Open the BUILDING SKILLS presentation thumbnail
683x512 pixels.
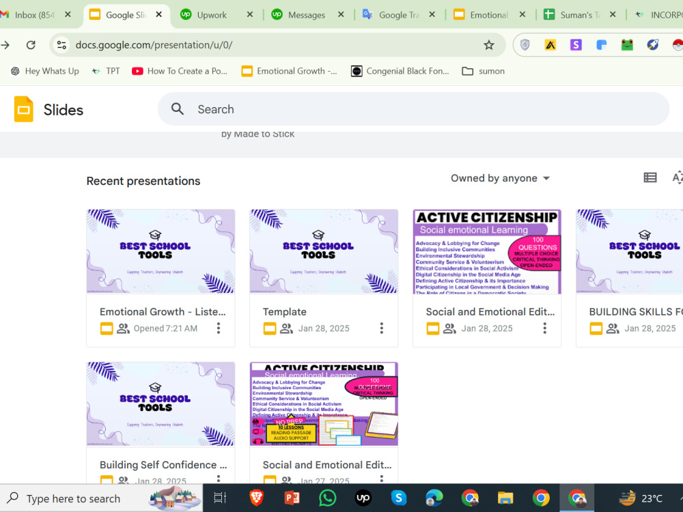[x=630, y=251]
